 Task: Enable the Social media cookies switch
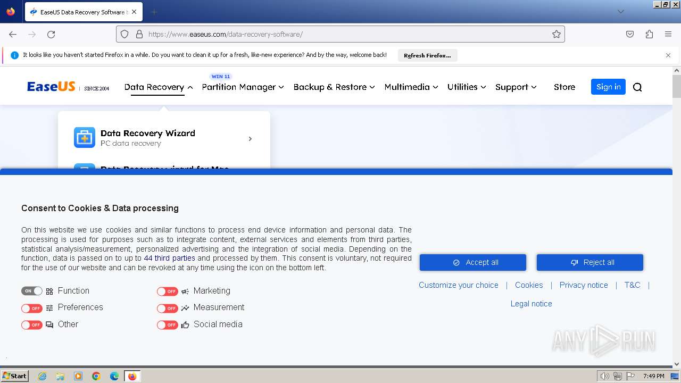click(x=168, y=324)
